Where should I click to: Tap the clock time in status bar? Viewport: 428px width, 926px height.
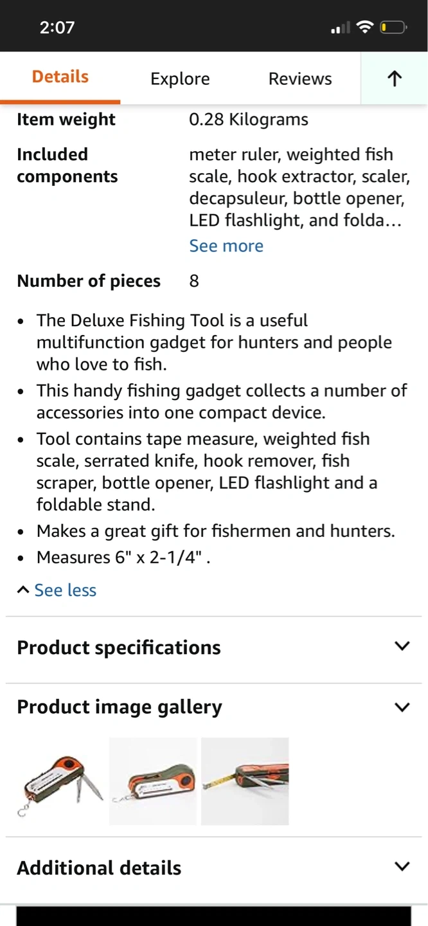(x=57, y=27)
